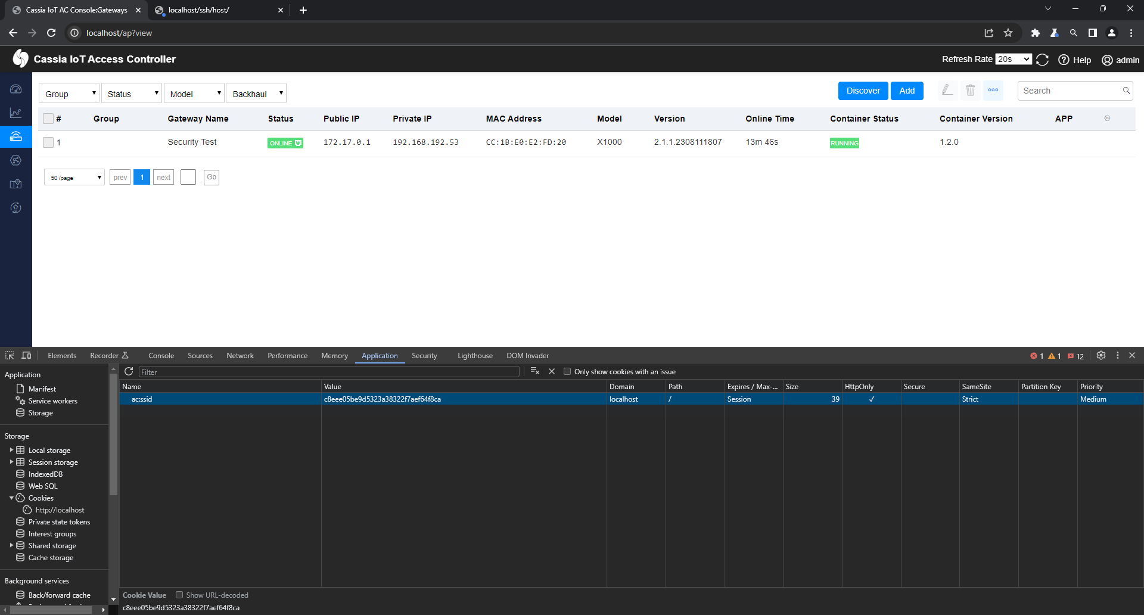Screen dimensions: 1144x615
Task: Open the Group filter dropdown
Action: (69, 94)
